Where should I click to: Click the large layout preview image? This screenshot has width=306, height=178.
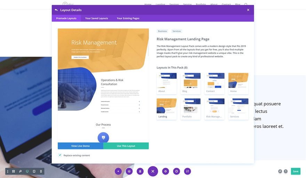click(103, 86)
